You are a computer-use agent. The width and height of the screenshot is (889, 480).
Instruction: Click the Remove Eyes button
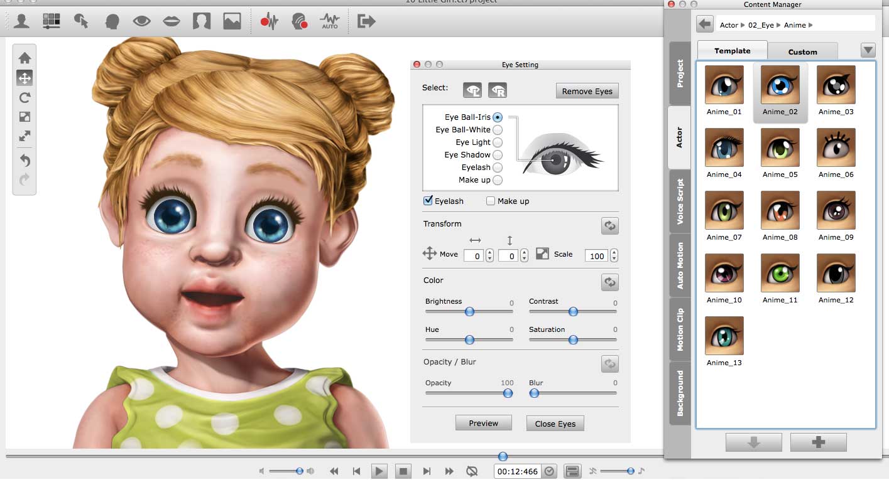tap(587, 91)
